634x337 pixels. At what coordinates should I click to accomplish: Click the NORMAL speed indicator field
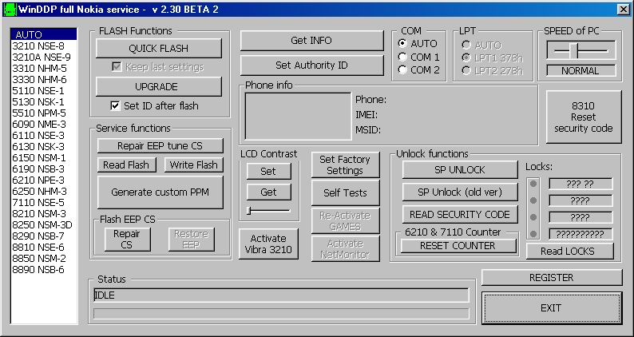pos(581,71)
